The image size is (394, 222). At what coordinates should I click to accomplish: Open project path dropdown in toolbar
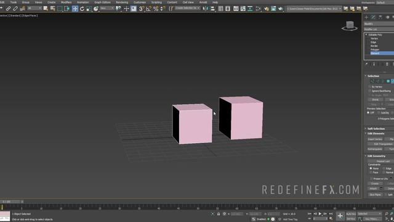(315, 9)
